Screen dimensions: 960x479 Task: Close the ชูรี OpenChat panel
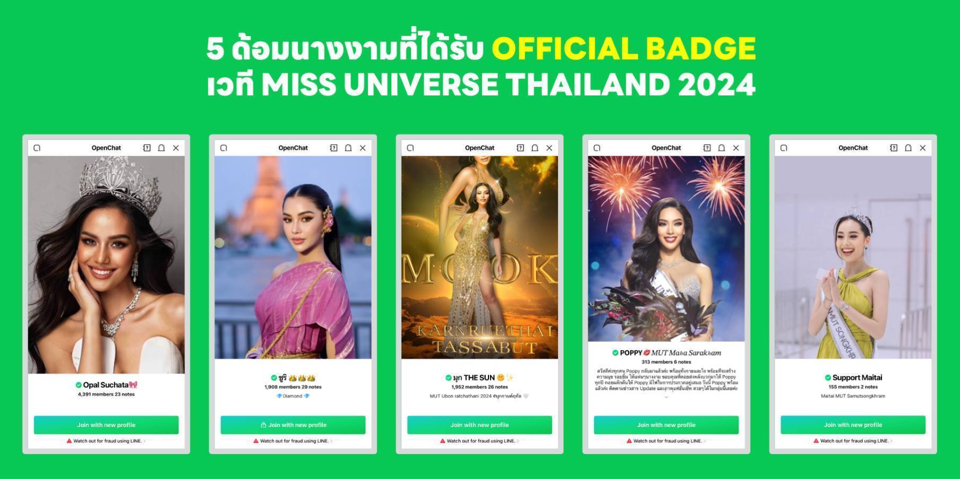pyautogui.click(x=363, y=148)
